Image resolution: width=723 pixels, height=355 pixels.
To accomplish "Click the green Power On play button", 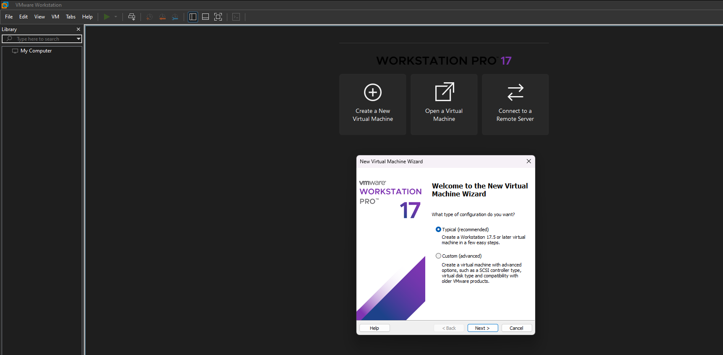I will (x=107, y=17).
